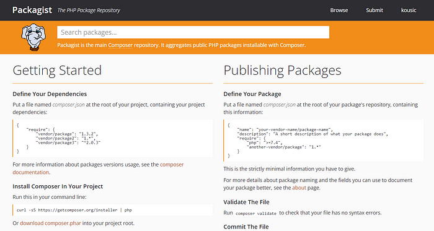Click the curl installer command block
This screenshot has height=231, width=434.
tap(113, 210)
